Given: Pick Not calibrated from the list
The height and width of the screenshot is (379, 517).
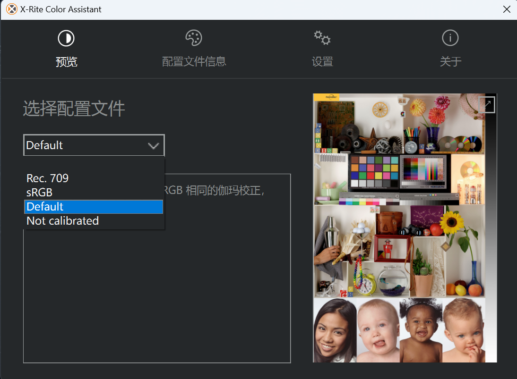Looking at the screenshot, I should [x=94, y=221].
